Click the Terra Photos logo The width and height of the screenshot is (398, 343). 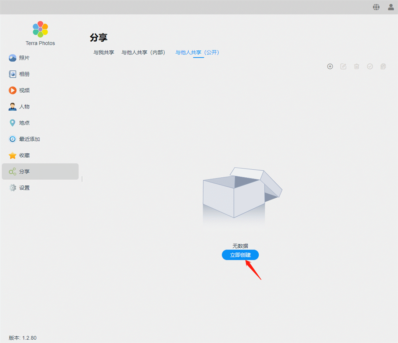pyautogui.click(x=40, y=29)
